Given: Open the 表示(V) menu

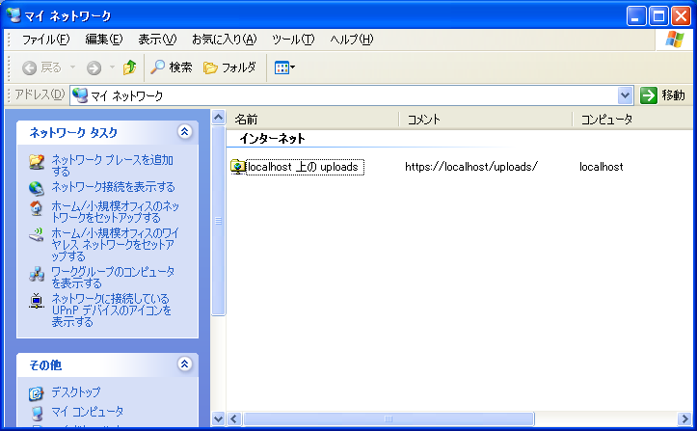Looking at the screenshot, I should tap(157, 40).
